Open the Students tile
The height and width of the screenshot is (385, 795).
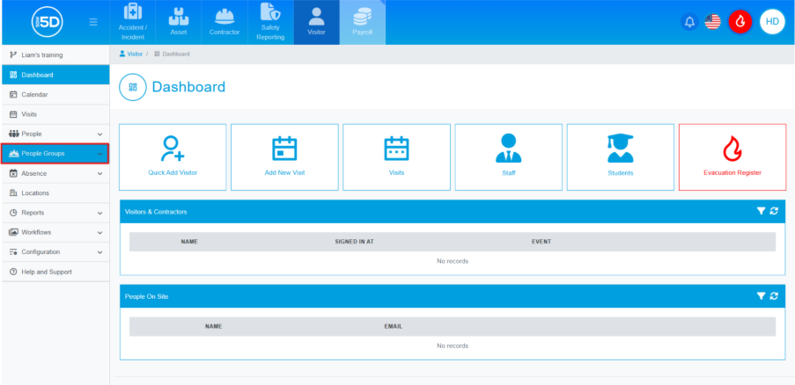coord(620,156)
